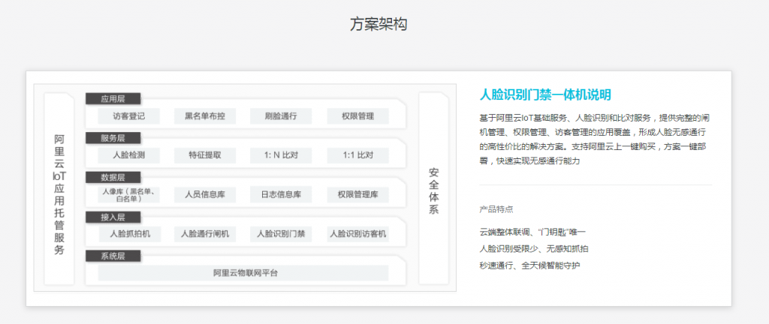Viewport: 769px width, 324px height.
Task: Click the 访客登记 box in 应用层
Action: coord(128,116)
